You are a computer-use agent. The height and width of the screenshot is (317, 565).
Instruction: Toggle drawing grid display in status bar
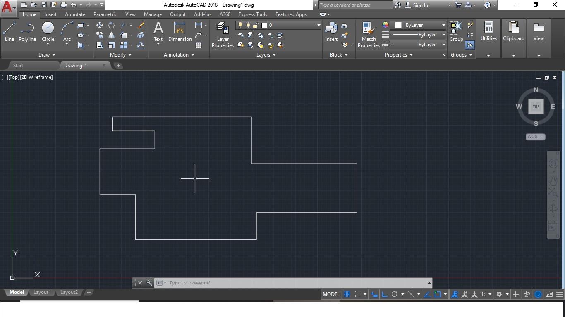point(347,294)
